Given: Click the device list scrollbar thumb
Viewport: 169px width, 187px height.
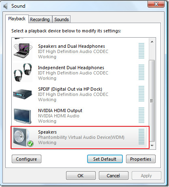Looking at the screenshot, I should (152, 101).
